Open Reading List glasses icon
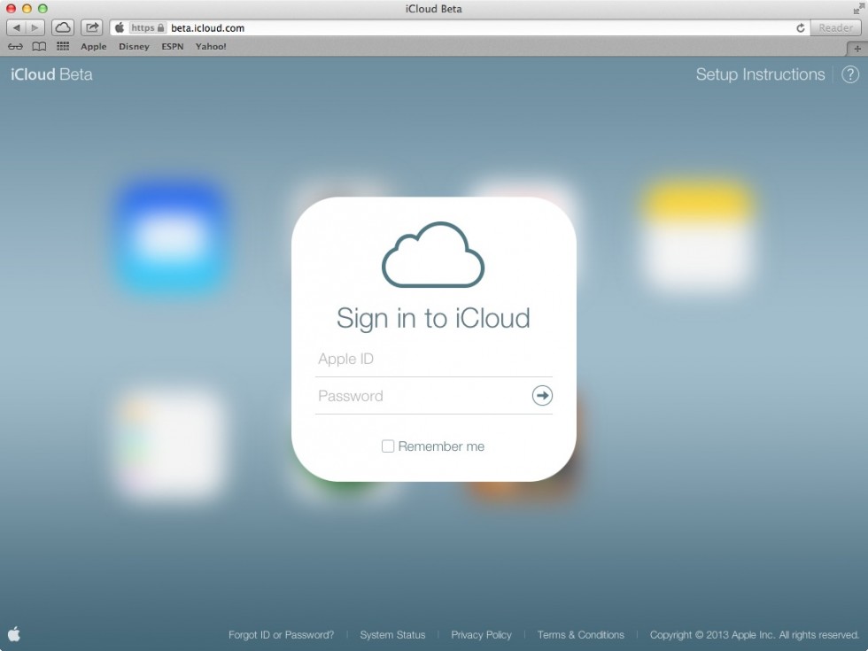868x651 pixels. 15,46
